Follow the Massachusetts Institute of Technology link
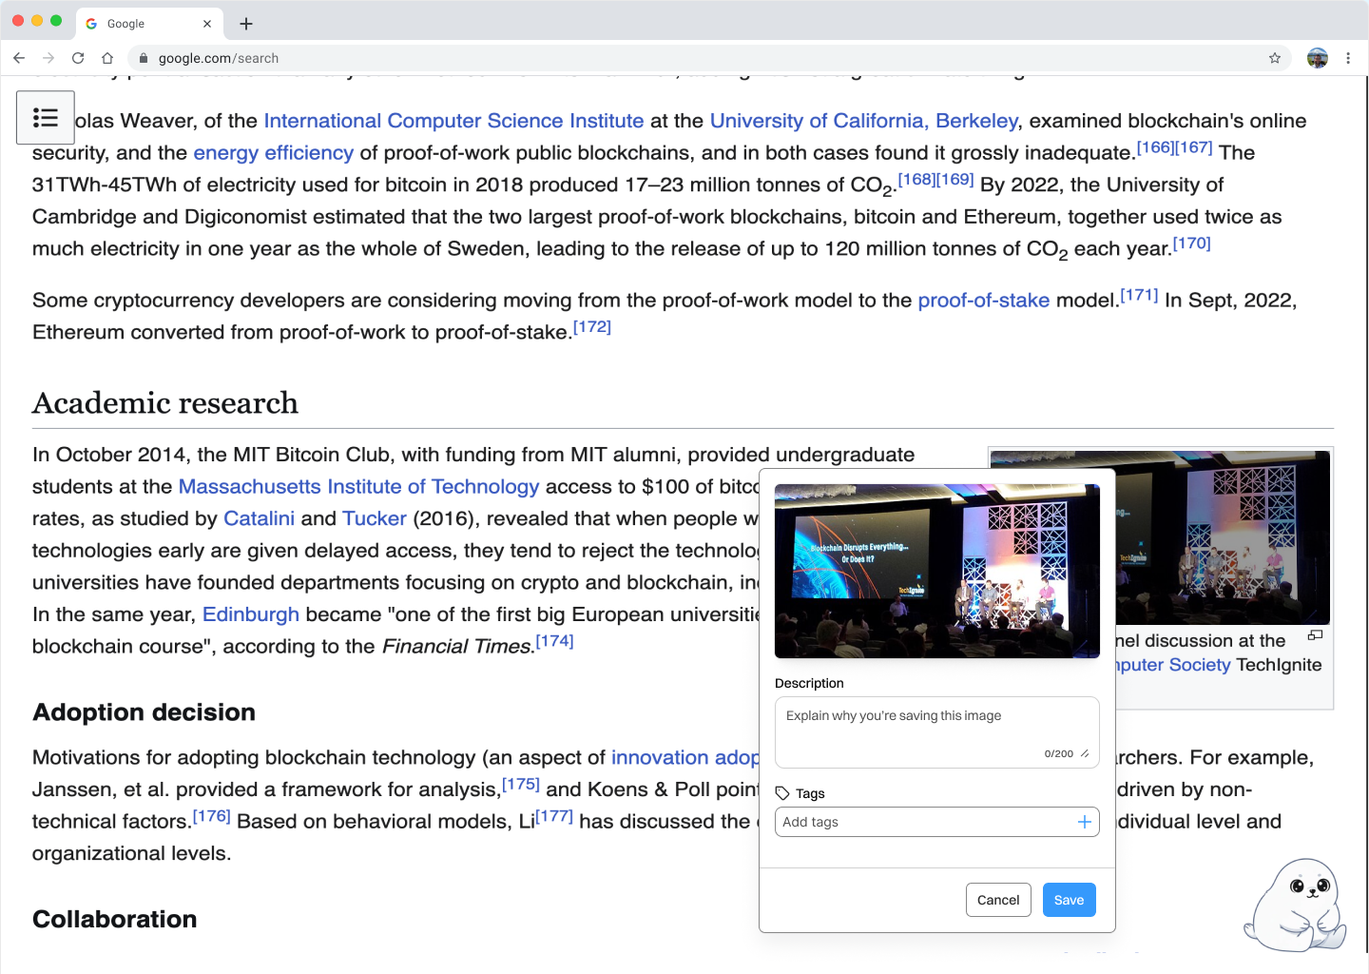1369x974 pixels. (358, 487)
